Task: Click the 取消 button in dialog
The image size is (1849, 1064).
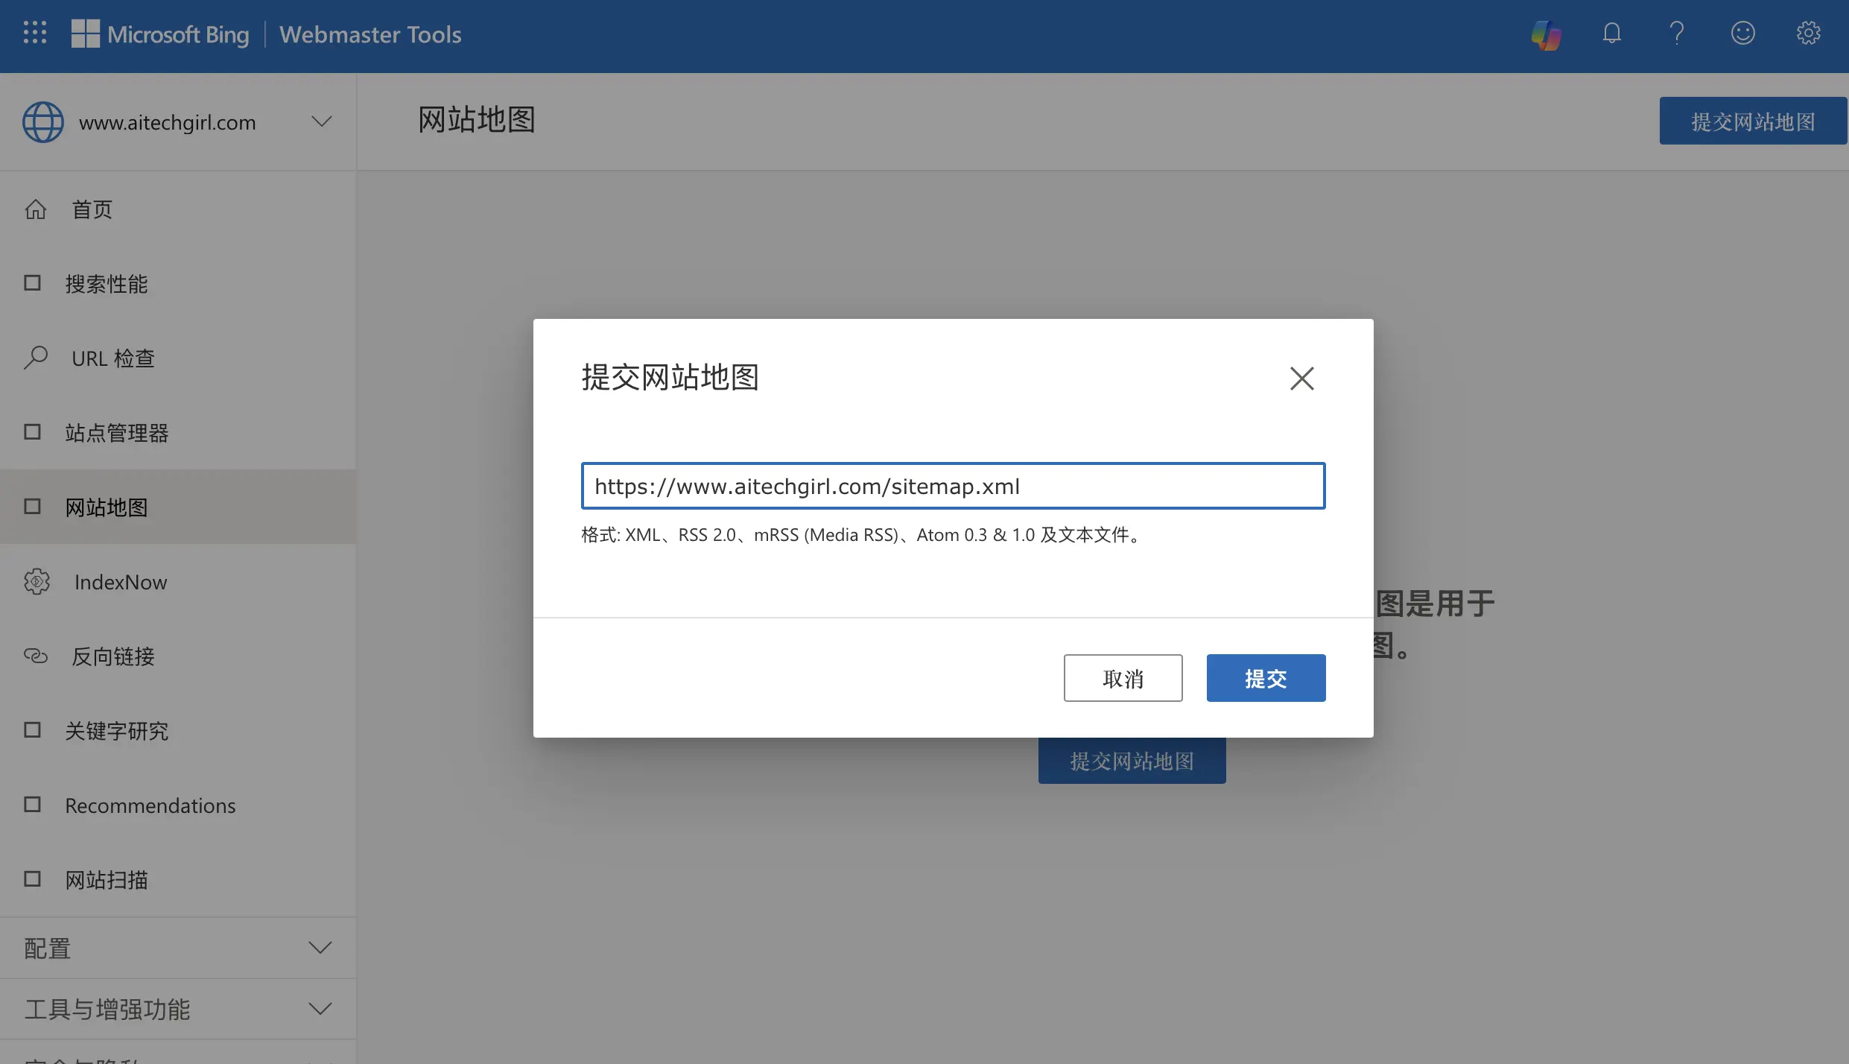Action: coord(1123,678)
